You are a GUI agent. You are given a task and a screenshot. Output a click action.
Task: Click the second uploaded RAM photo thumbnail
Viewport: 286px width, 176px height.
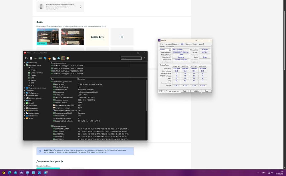[x=72, y=37]
